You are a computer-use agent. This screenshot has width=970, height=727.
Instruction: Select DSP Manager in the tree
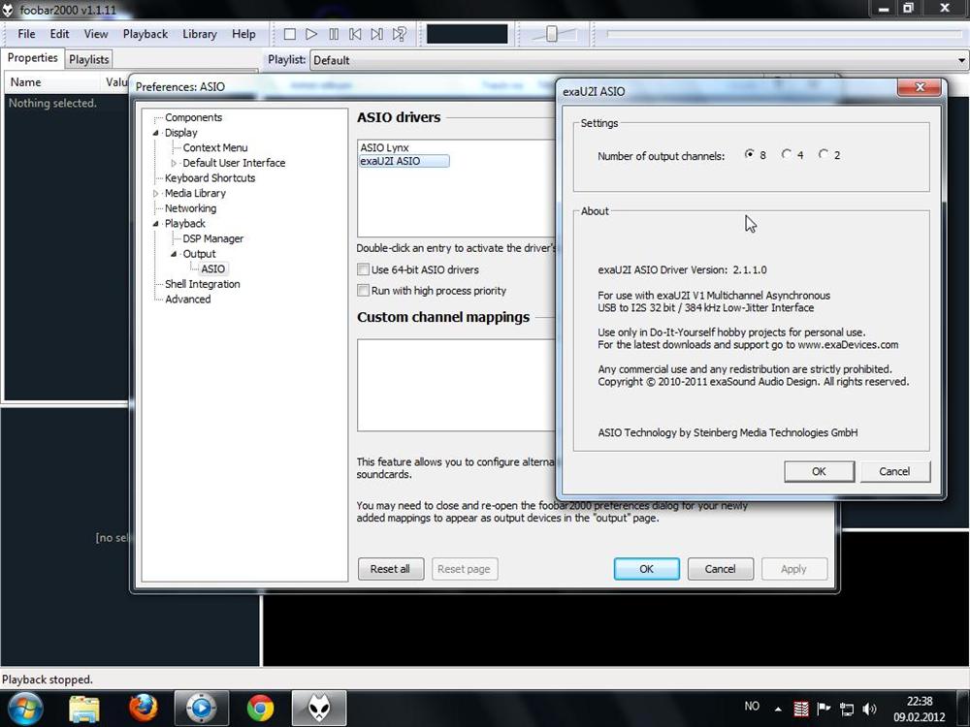pos(212,238)
